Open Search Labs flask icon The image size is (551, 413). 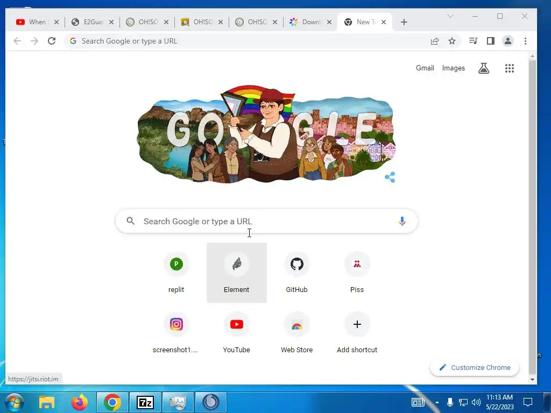click(484, 68)
